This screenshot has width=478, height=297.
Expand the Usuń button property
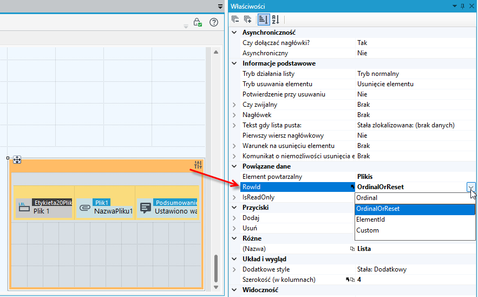pos(234,228)
